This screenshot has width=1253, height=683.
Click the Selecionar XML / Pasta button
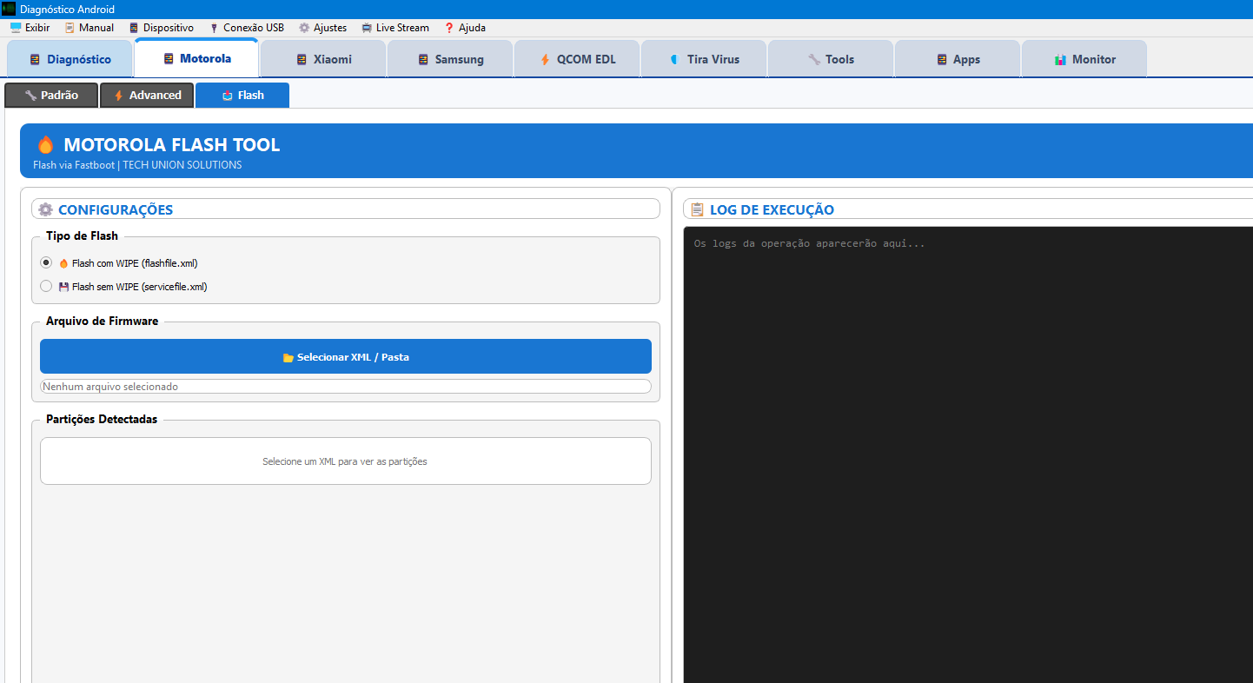346,356
